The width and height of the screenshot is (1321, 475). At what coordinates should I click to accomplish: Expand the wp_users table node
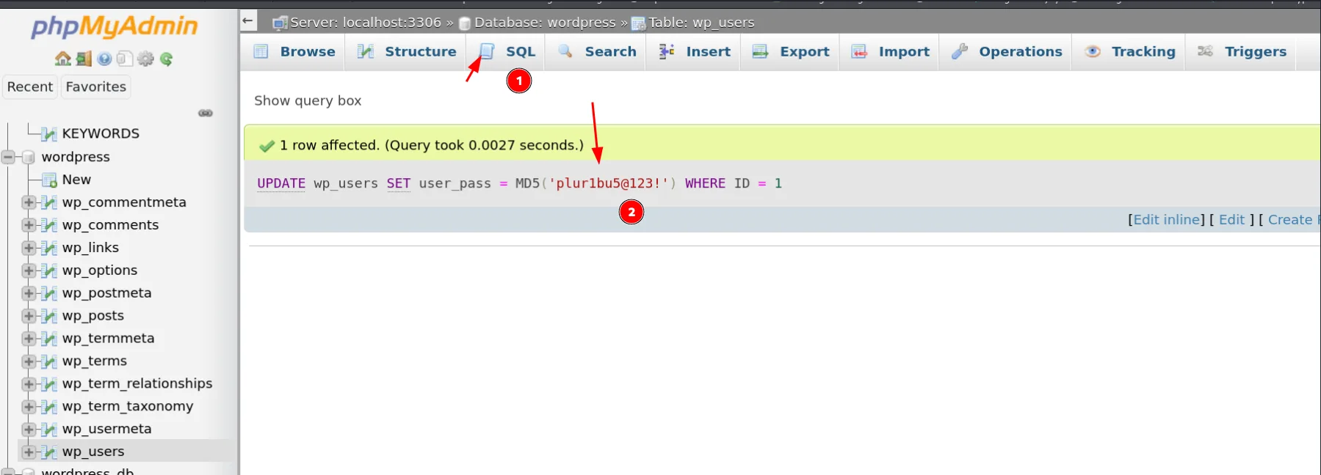[x=29, y=452]
